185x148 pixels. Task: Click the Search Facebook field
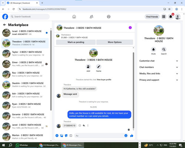pyautogui.click(x=30, y=17)
